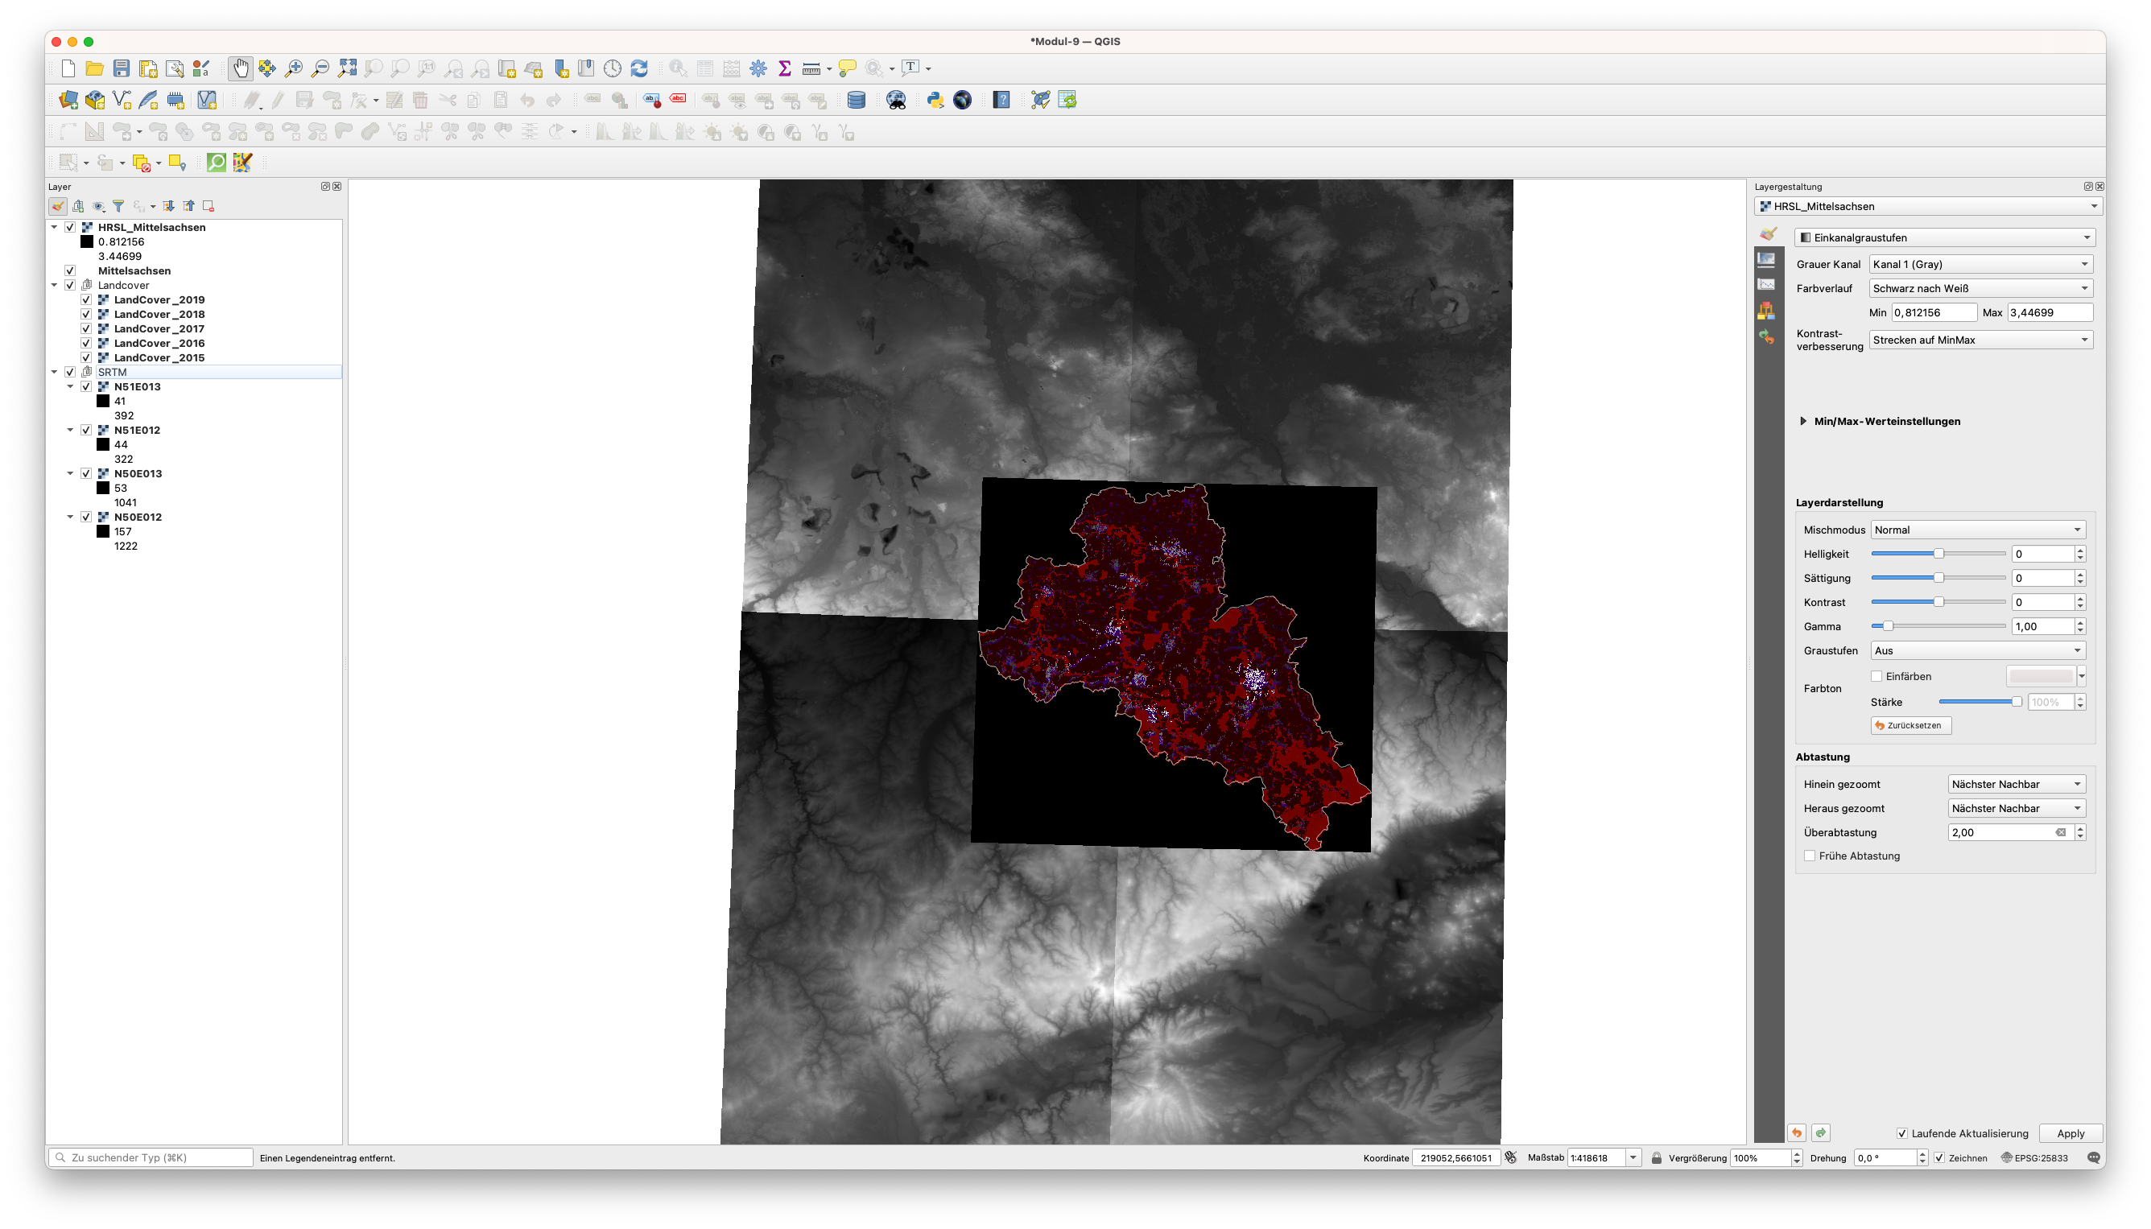Click the Undo style change arrow icon
Image resolution: width=2151 pixels, height=1229 pixels.
pyautogui.click(x=1797, y=1133)
